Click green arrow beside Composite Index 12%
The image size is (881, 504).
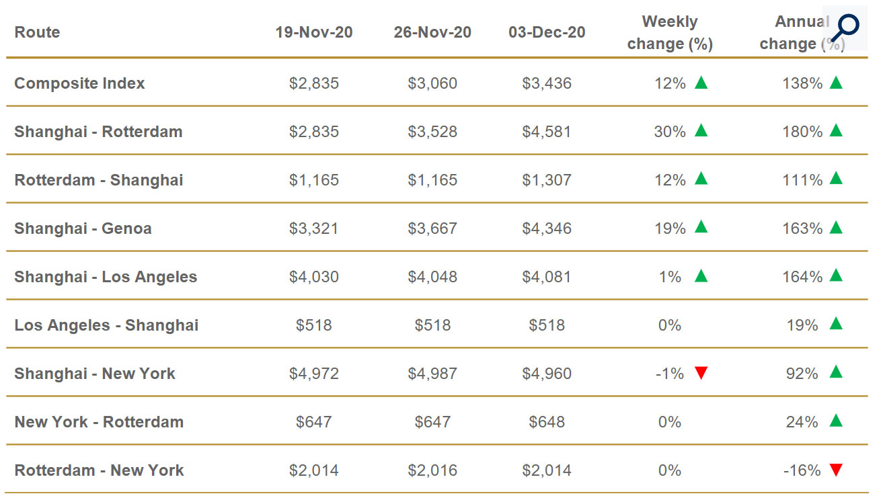pos(701,83)
